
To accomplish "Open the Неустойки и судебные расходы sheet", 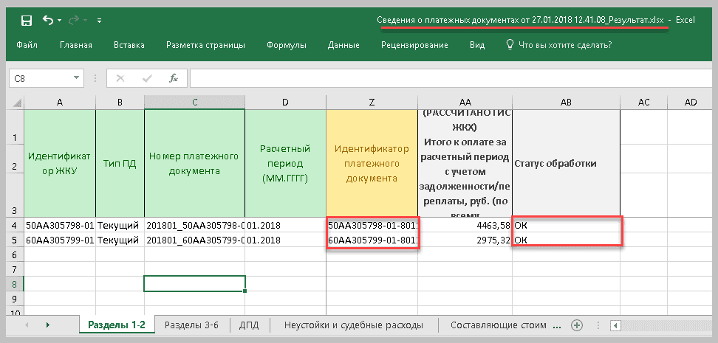I will point(353,325).
